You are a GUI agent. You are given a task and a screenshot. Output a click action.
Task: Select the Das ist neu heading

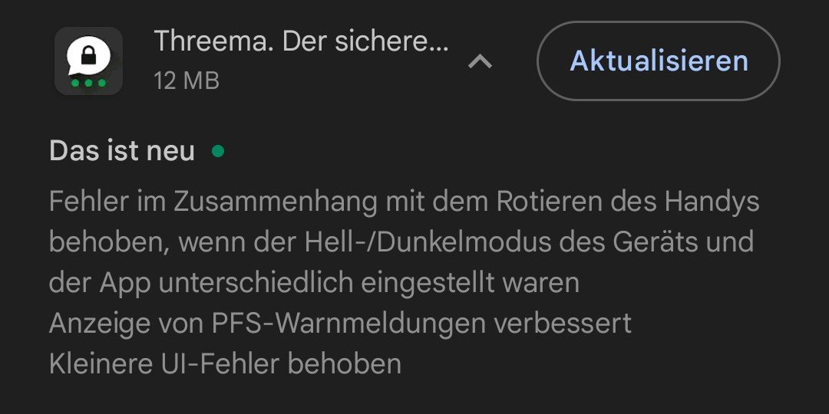click(x=122, y=151)
